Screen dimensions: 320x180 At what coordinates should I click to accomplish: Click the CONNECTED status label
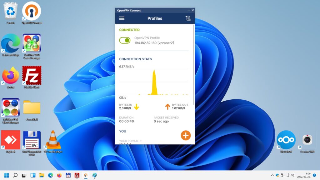pos(129,30)
